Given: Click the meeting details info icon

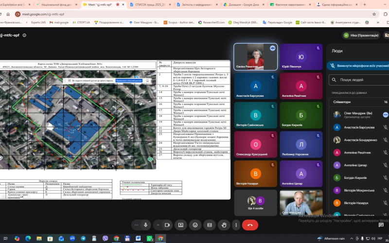Looking at the screenshot, I should coord(24,35).
